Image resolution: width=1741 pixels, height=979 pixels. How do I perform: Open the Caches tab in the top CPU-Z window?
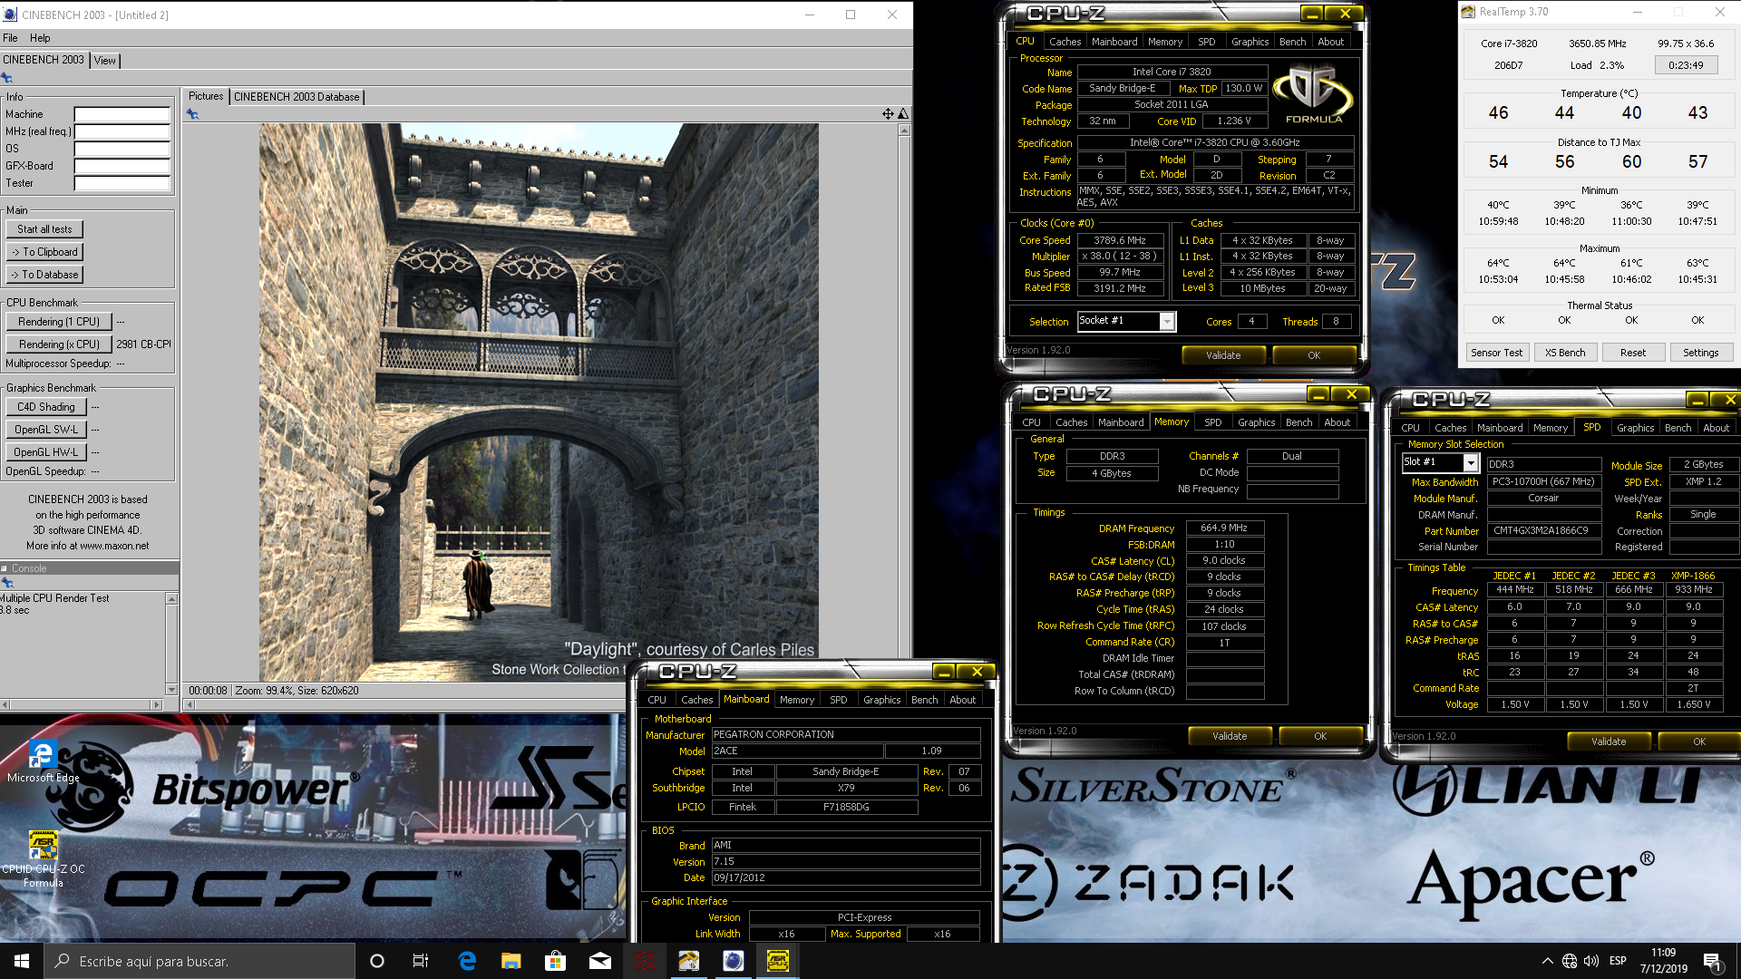(x=1065, y=42)
